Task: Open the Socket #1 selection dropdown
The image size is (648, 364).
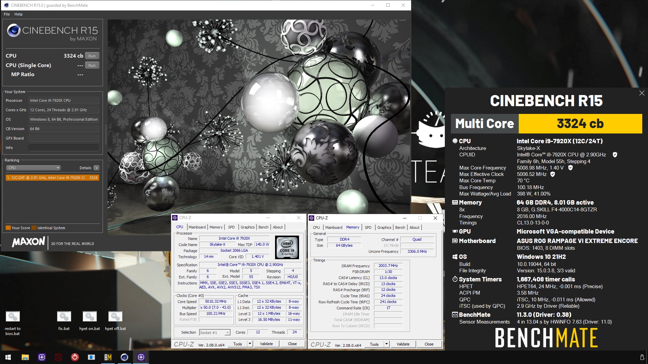Action: [x=215, y=333]
